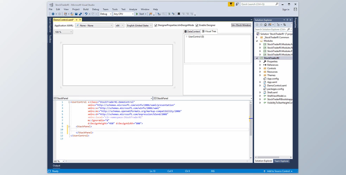Open the English (United States) language dropdown
Viewport: 346px width, 175px height.
pyautogui.click(x=139, y=26)
